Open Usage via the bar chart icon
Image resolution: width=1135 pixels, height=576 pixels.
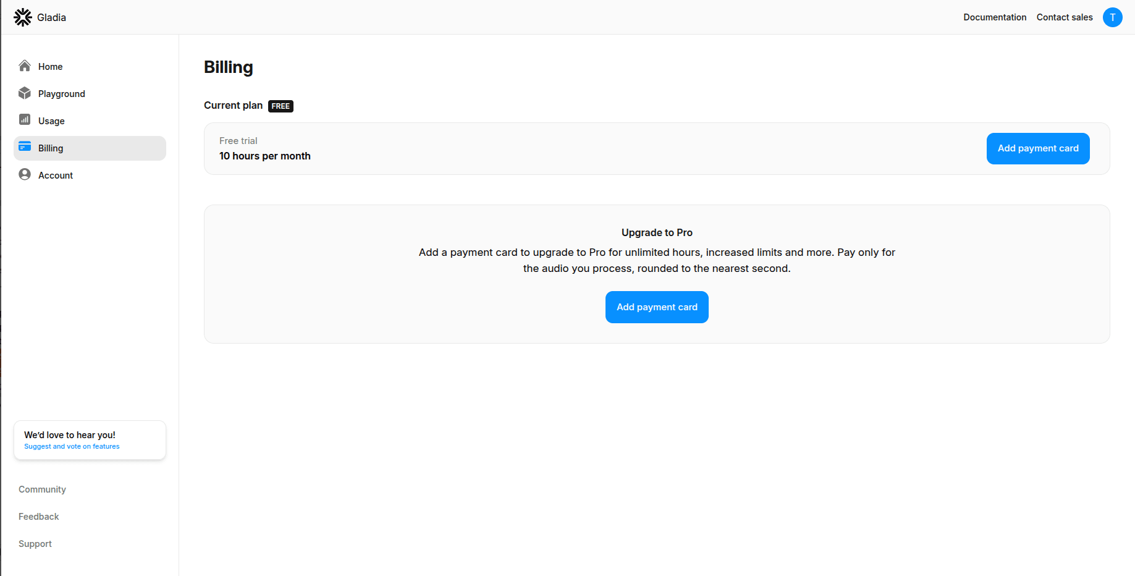(24, 120)
